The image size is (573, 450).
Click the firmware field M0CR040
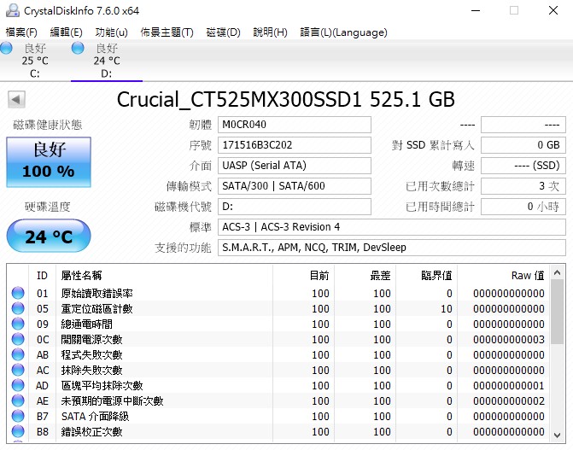tap(295, 125)
